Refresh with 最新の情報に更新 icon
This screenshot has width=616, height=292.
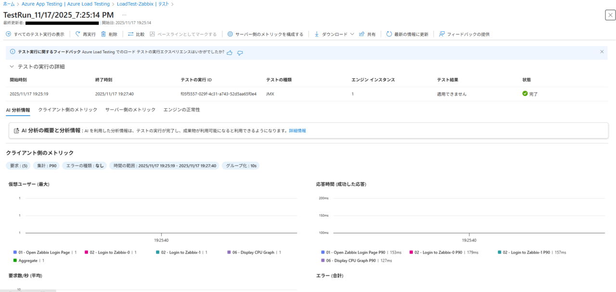pos(389,35)
